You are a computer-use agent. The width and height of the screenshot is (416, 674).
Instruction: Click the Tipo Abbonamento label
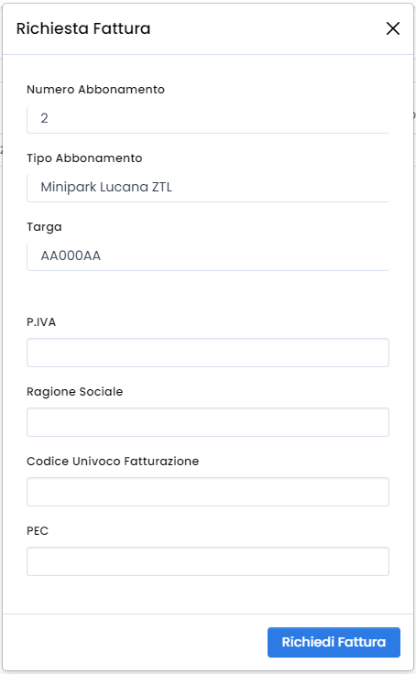(84, 158)
